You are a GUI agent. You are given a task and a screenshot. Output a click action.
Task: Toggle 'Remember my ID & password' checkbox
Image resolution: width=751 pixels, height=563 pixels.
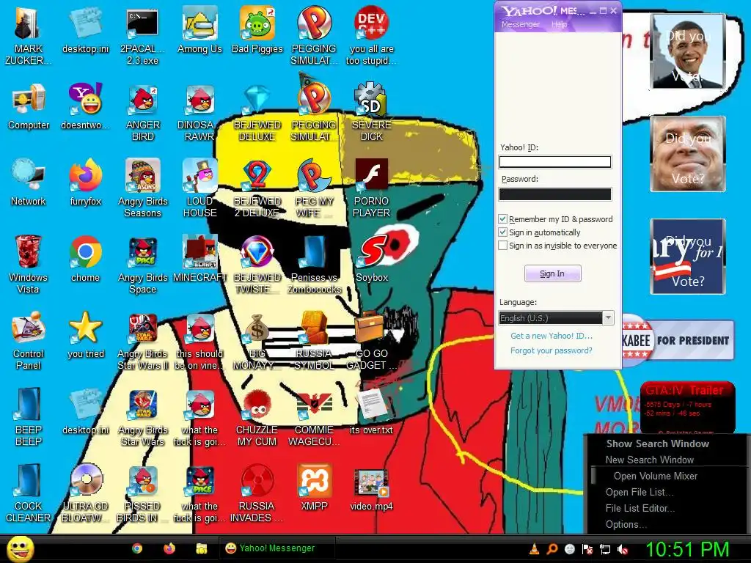[503, 219]
